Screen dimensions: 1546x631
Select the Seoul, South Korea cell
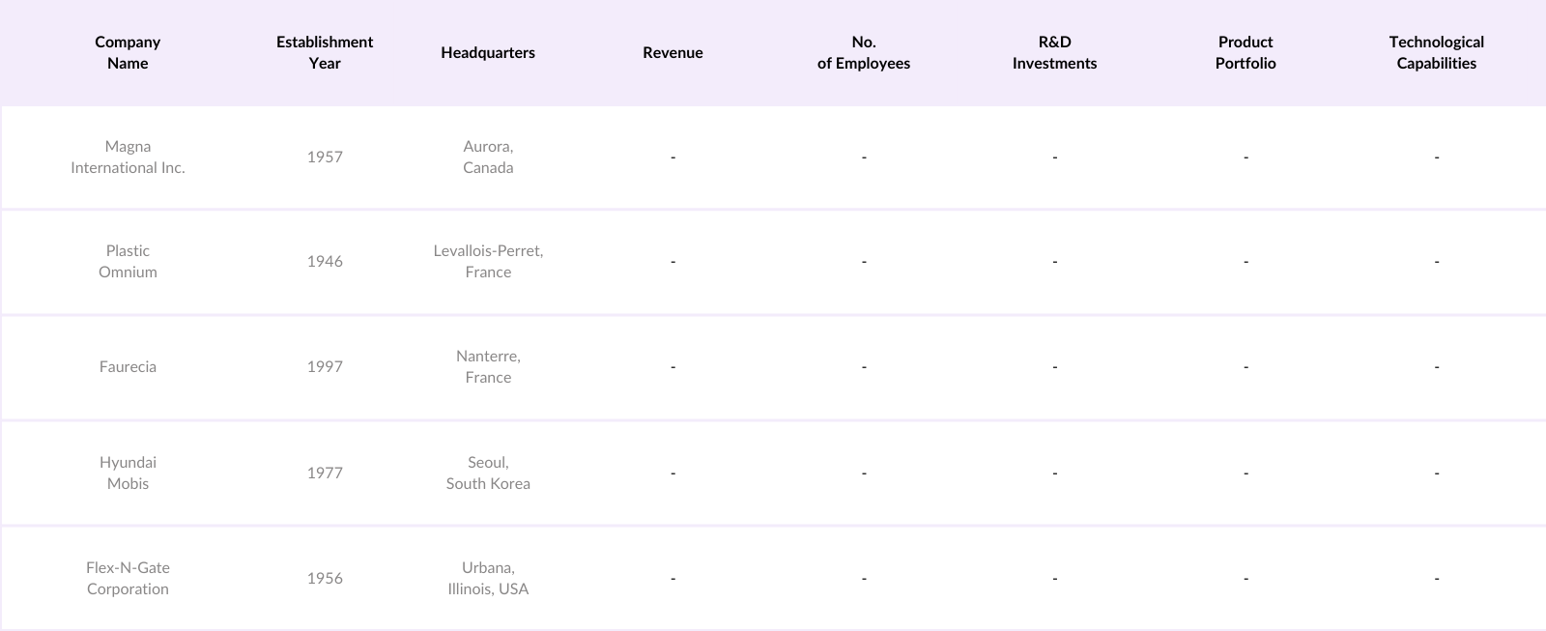click(488, 473)
